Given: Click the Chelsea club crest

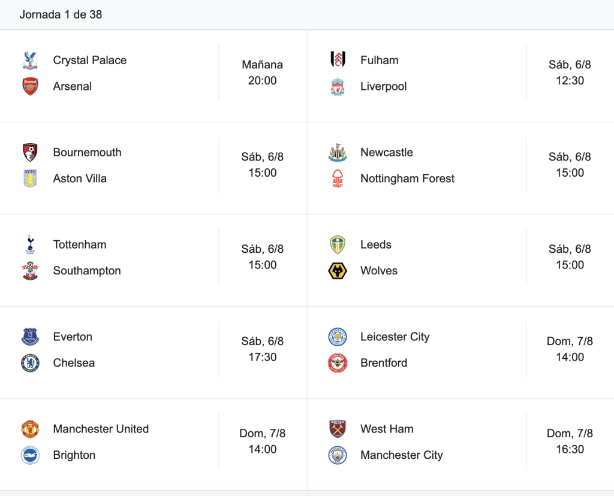Looking at the screenshot, I should click(x=30, y=363).
